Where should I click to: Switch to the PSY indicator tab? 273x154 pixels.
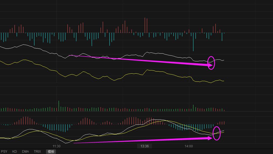[x=4, y=152]
